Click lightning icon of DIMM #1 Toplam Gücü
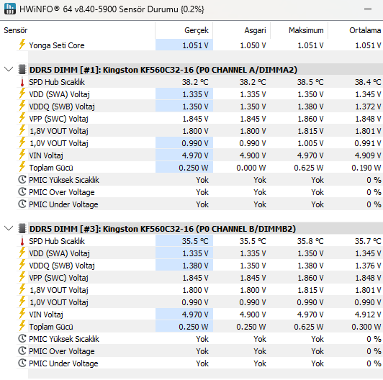The width and height of the screenshot is (383, 380). (22, 167)
